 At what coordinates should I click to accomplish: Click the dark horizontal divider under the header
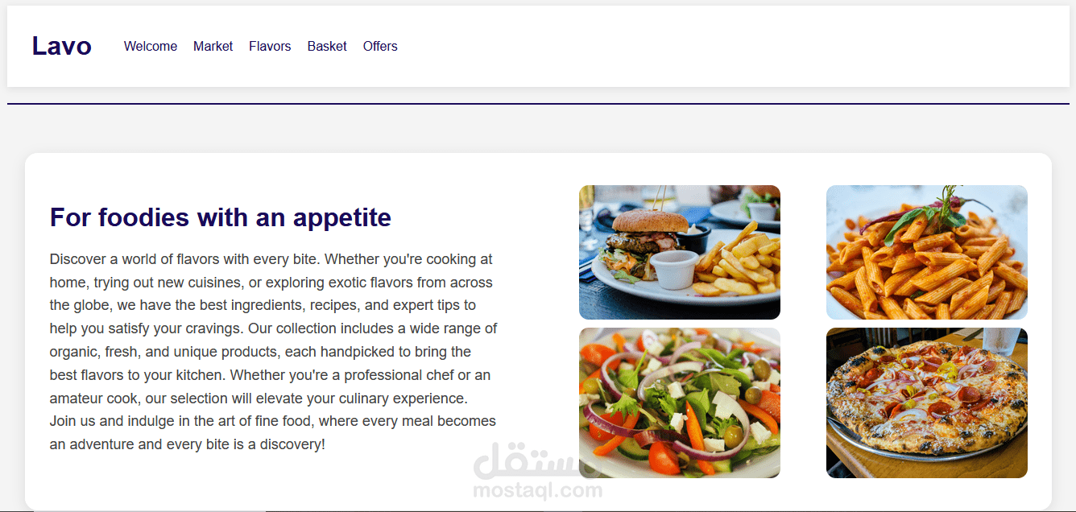[538, 104]
